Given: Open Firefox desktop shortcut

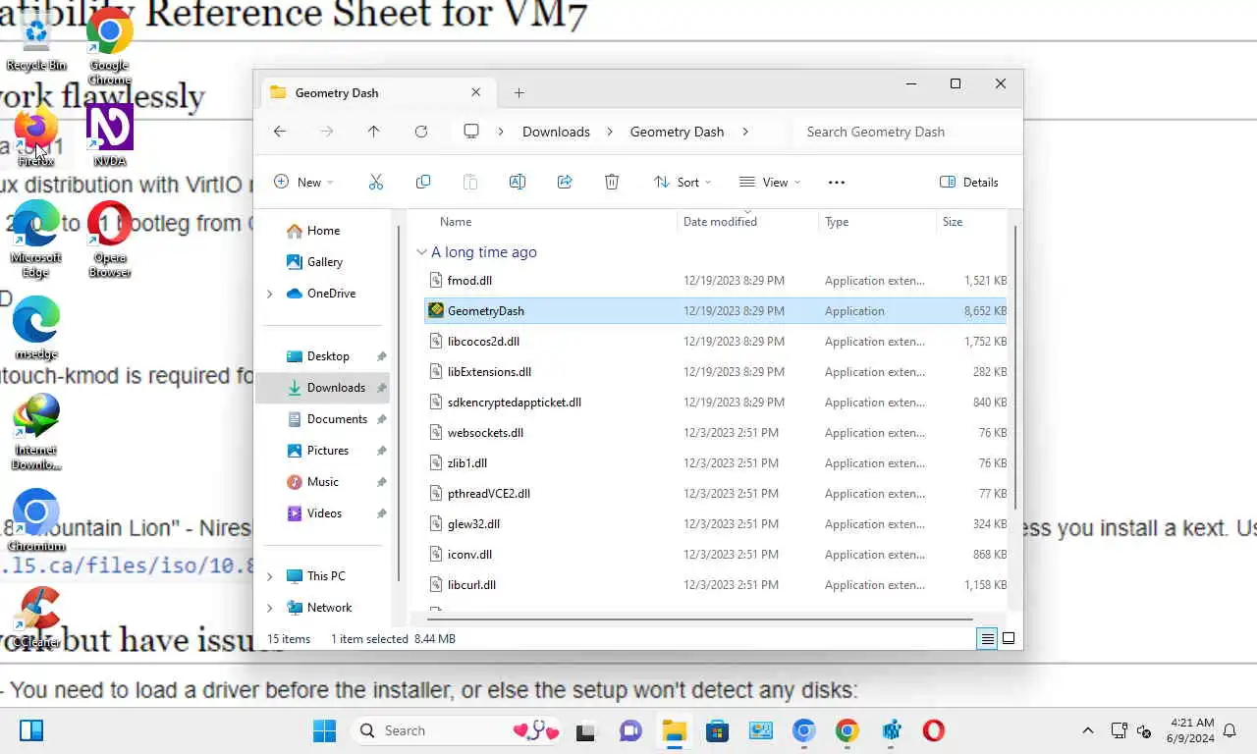Looking at the screenshot, I should point(36,135).
